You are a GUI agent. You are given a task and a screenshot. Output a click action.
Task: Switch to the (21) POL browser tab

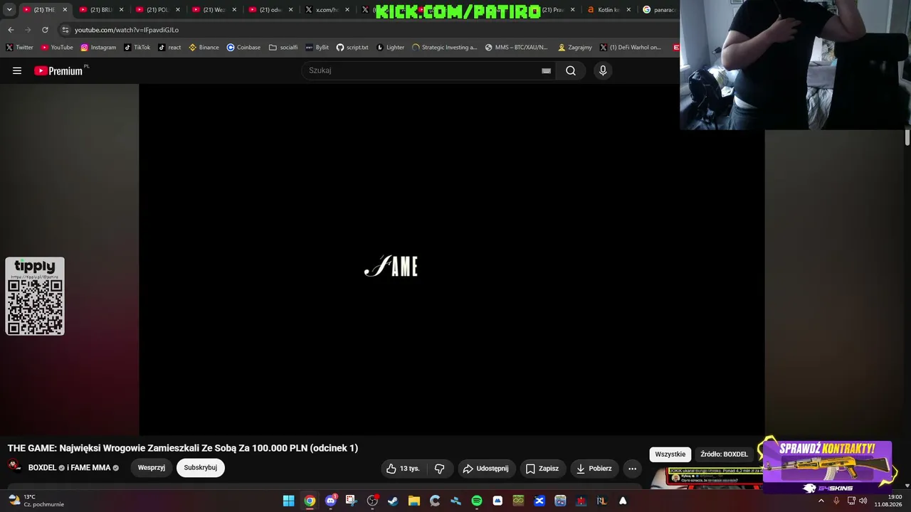point(157,10)
